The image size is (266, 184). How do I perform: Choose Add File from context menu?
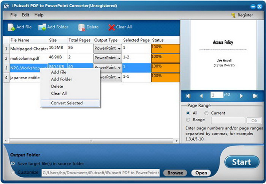(70, 72)
